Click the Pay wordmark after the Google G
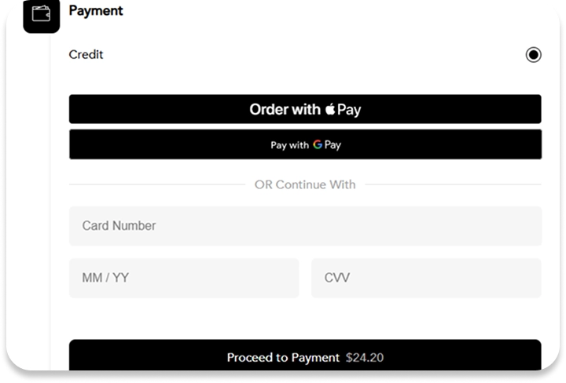The height and width of the screenshot is (383, 566). 333,145
